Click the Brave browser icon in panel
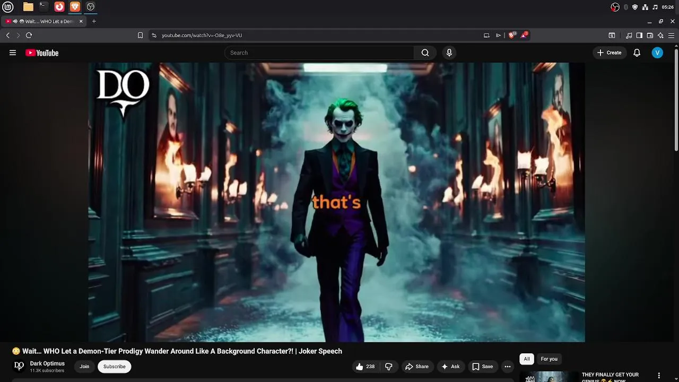The width and height of the screenshot is (679, 382). coord(75,7)
